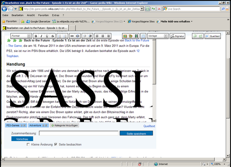This screenshot has width=231, height=167.
Task: Go forward with browser forward arrow
Action: (10, 9)
